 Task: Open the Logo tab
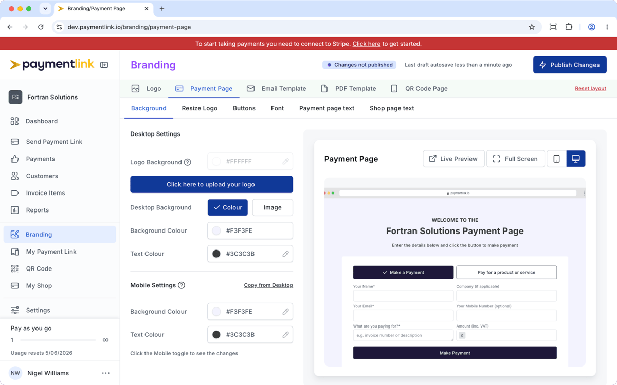[x=146, y=88]
